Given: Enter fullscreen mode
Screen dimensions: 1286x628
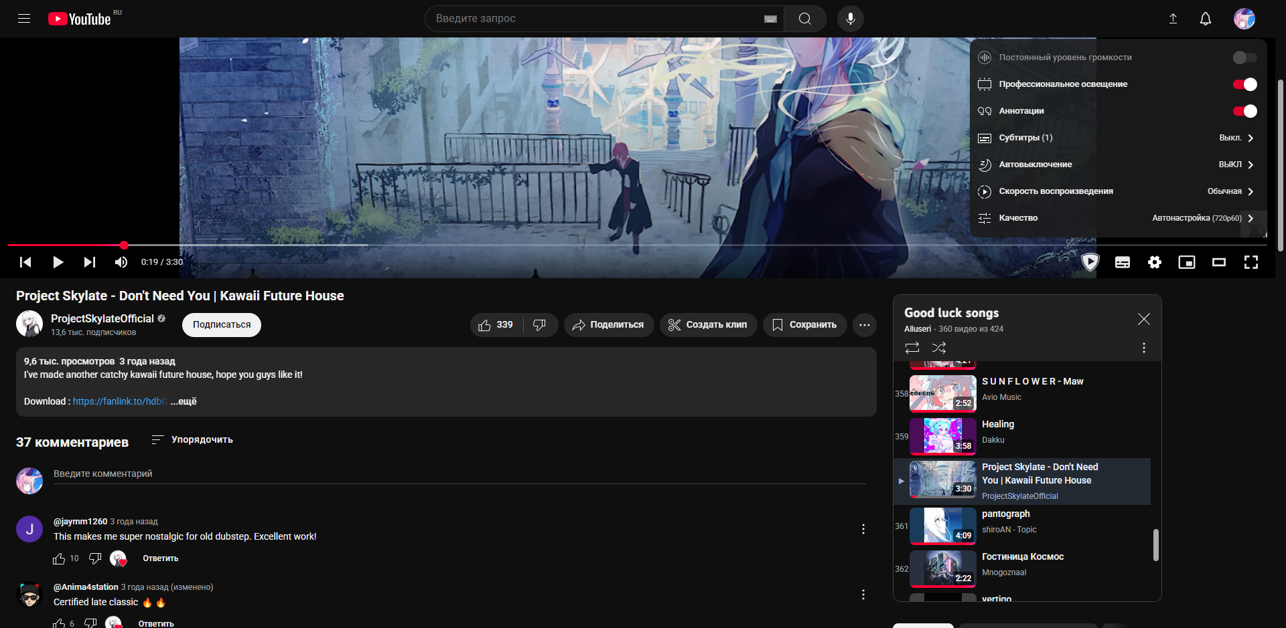Looking at the screenshot, I should click(1251, 262).
